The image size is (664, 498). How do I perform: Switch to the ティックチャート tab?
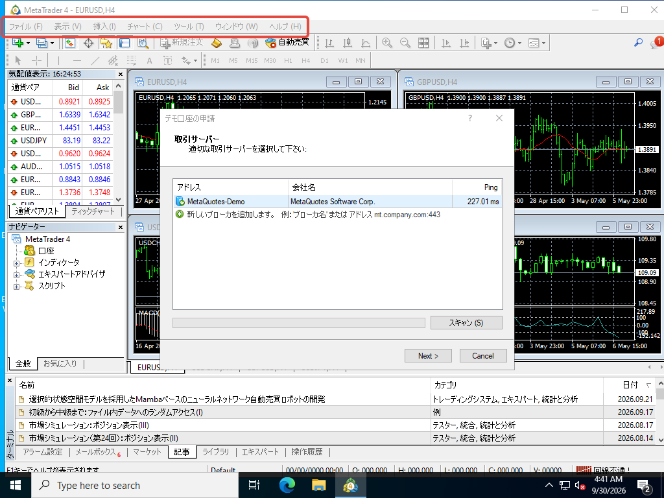[93, 211]
